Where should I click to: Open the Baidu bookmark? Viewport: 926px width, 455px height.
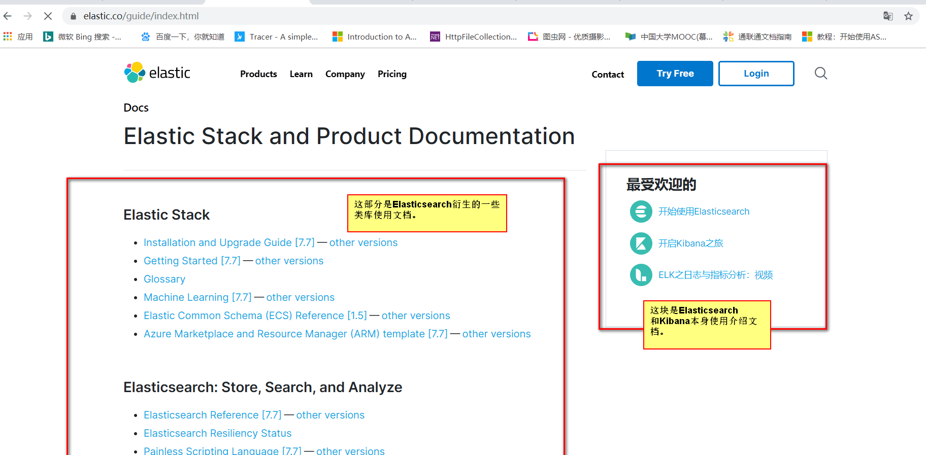183,37
